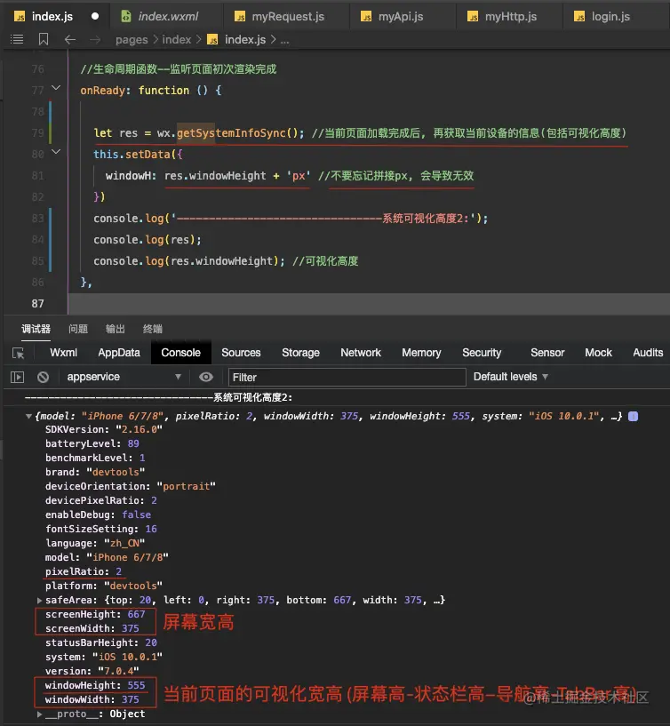
Task: Open the Sensor devtools tab
Action: [x=547, y=353]
